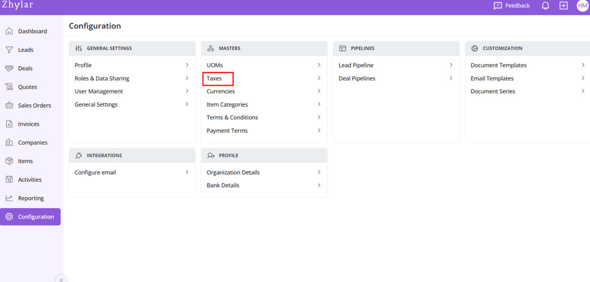Open the Taxes master settings

click(214, 78)
